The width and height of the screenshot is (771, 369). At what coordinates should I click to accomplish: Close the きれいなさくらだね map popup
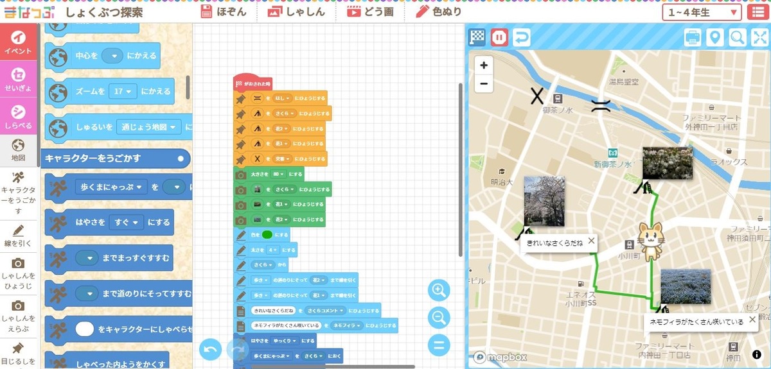tap(591, 241)
